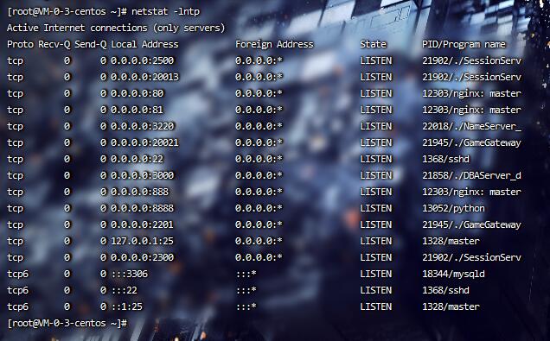Click the typed command "netstat -lntp"
The width and height of the screenshot is (550, 341).
tap(165, 11)
